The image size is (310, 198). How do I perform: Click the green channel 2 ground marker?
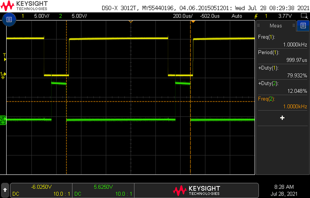coord(3,120)
